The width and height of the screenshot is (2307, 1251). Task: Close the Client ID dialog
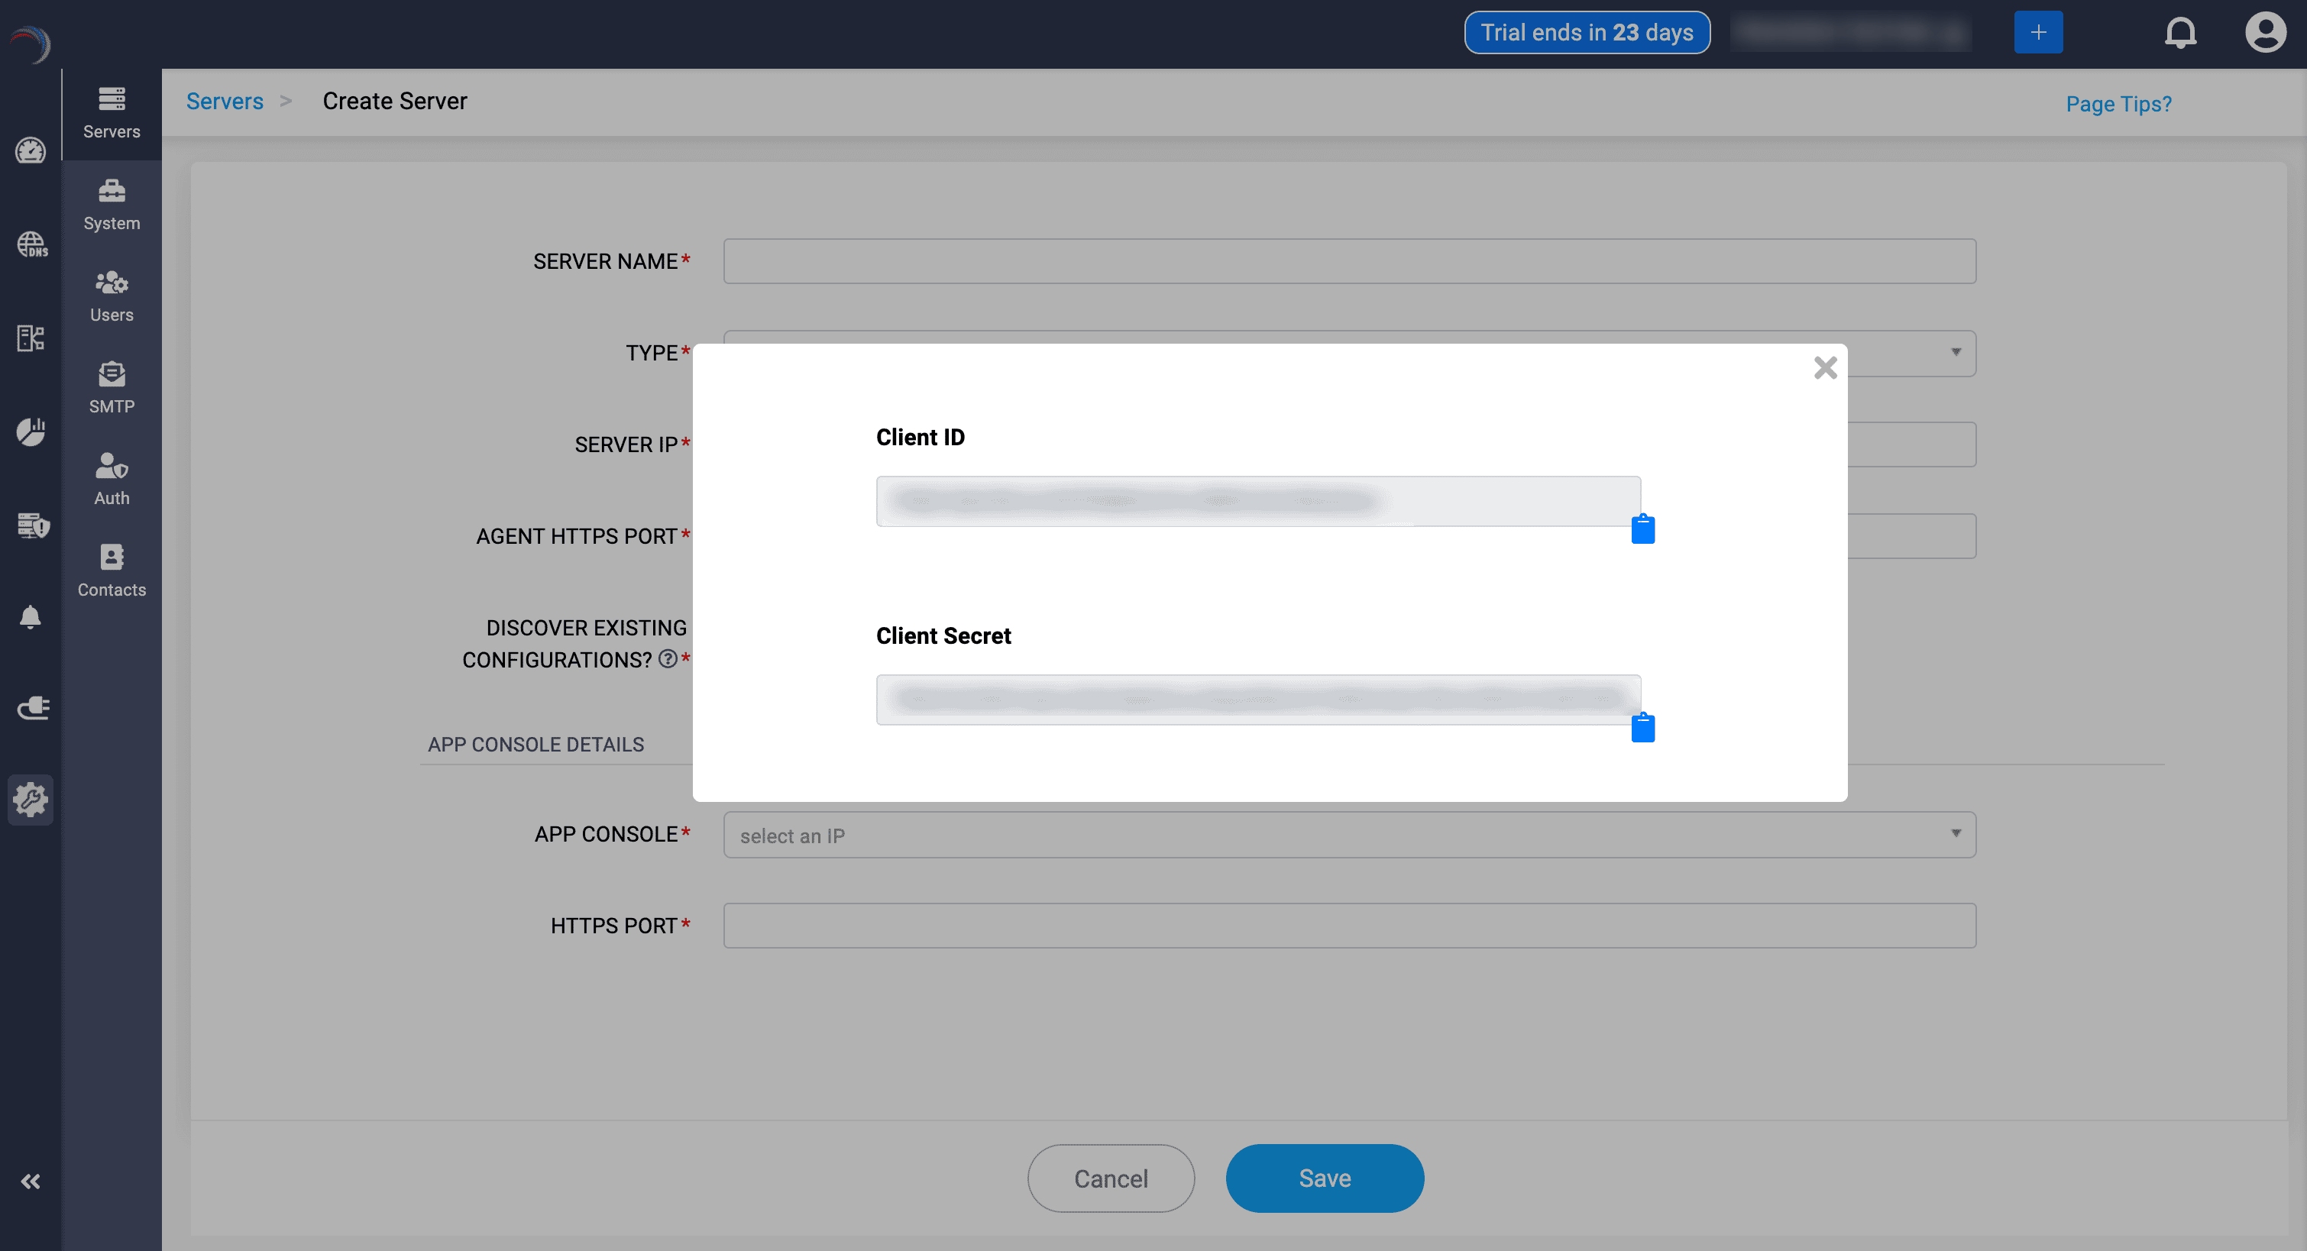coord(1824,368)
